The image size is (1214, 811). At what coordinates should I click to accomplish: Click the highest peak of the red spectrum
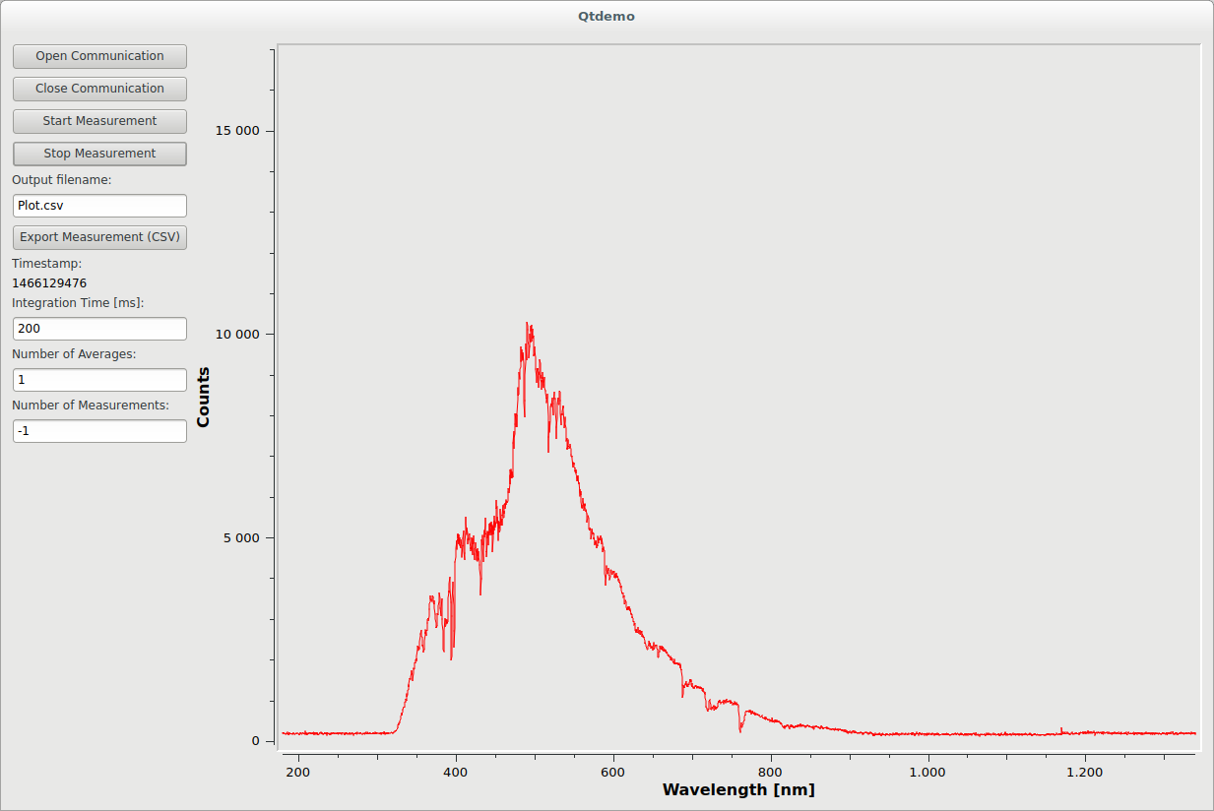click(529, 325)
